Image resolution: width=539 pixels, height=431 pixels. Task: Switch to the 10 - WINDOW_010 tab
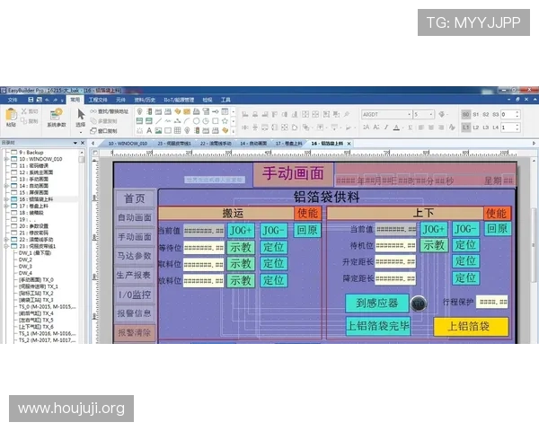point(127,143)
